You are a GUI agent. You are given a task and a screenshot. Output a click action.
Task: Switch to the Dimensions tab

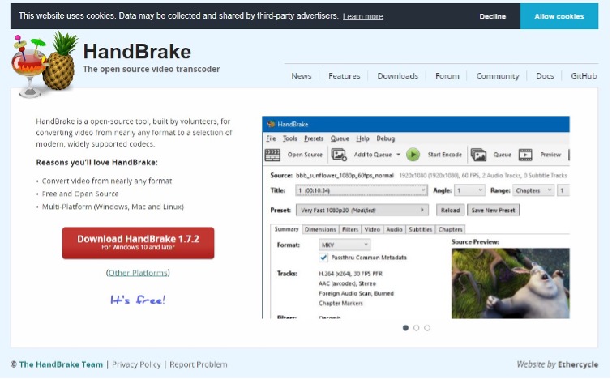[x=320, y=230]
